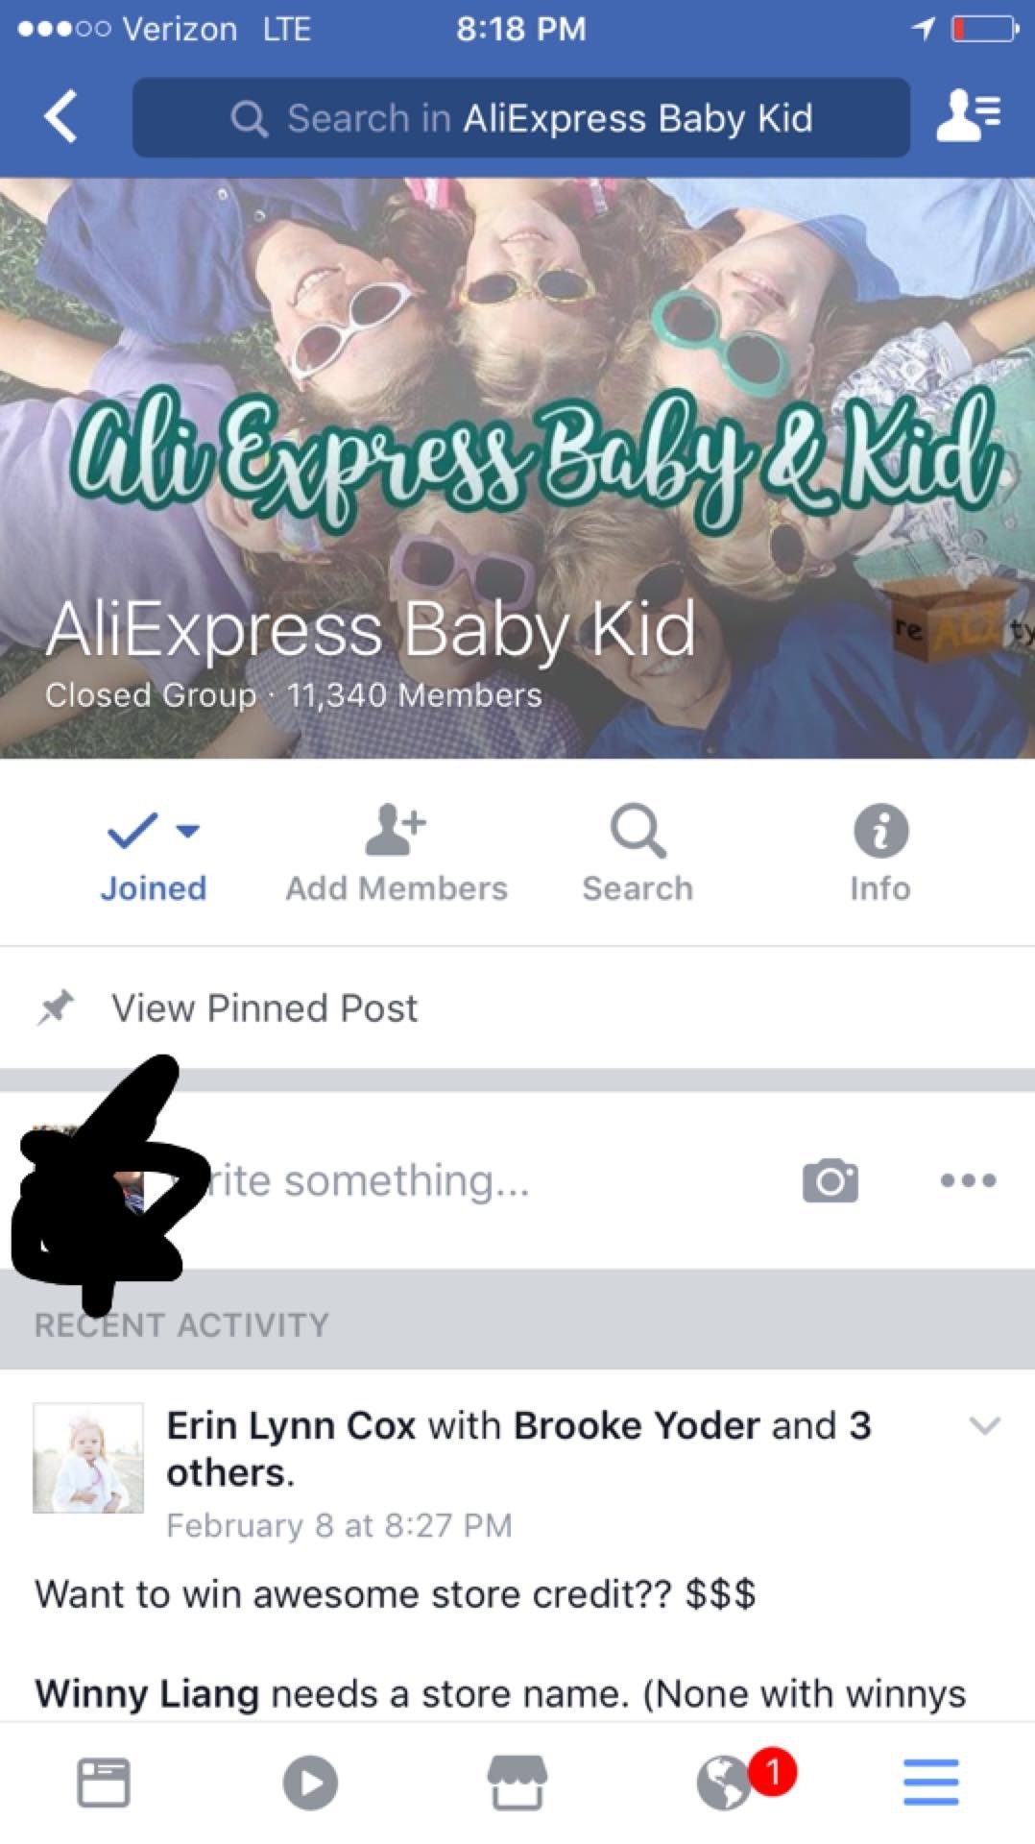The height and width of the screenshot is (1844, 1035).
Task: Open View Pinned Post
Action: 517,1007
